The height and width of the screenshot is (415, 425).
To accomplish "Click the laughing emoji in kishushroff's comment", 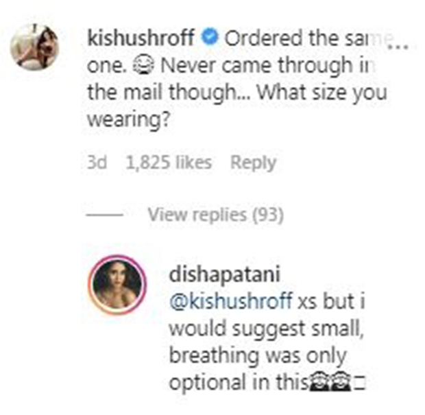I will [143, 66].
